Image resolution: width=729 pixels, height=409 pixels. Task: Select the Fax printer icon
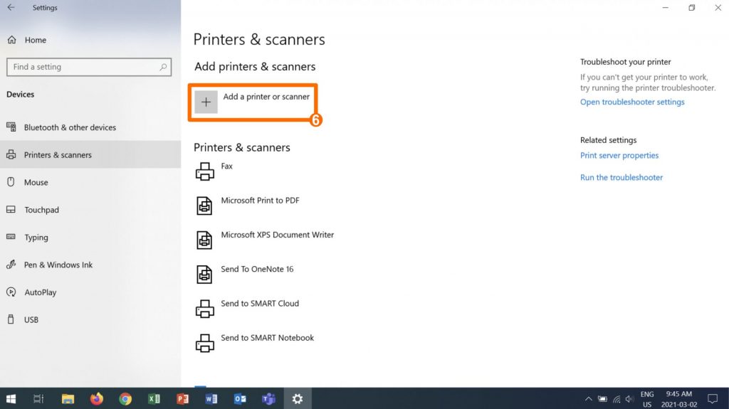pyautogui.click(x=205, y=171)
